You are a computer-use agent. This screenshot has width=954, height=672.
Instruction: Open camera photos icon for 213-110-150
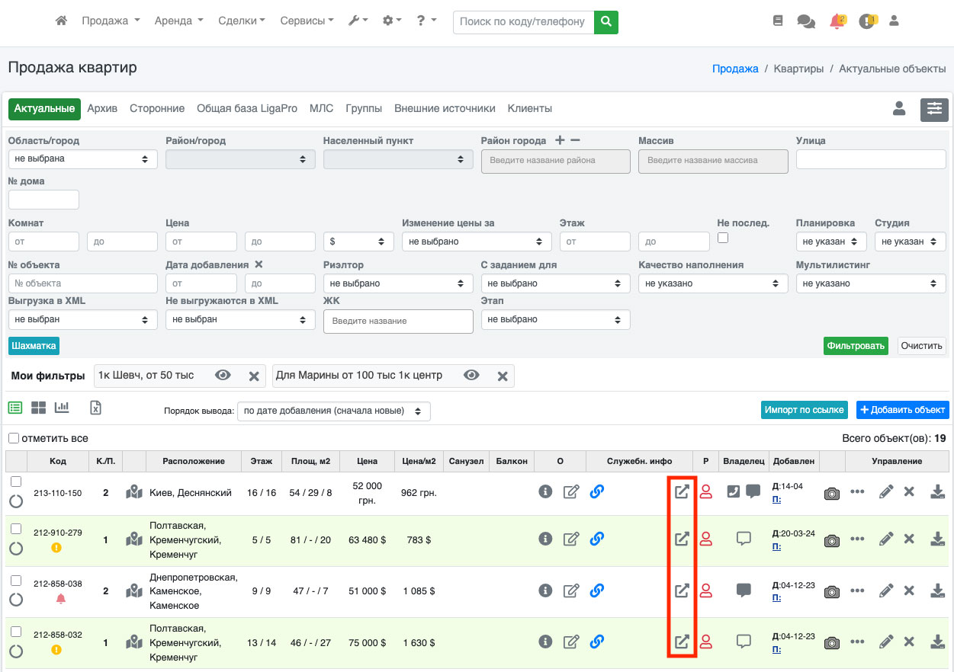click(832, 493)
